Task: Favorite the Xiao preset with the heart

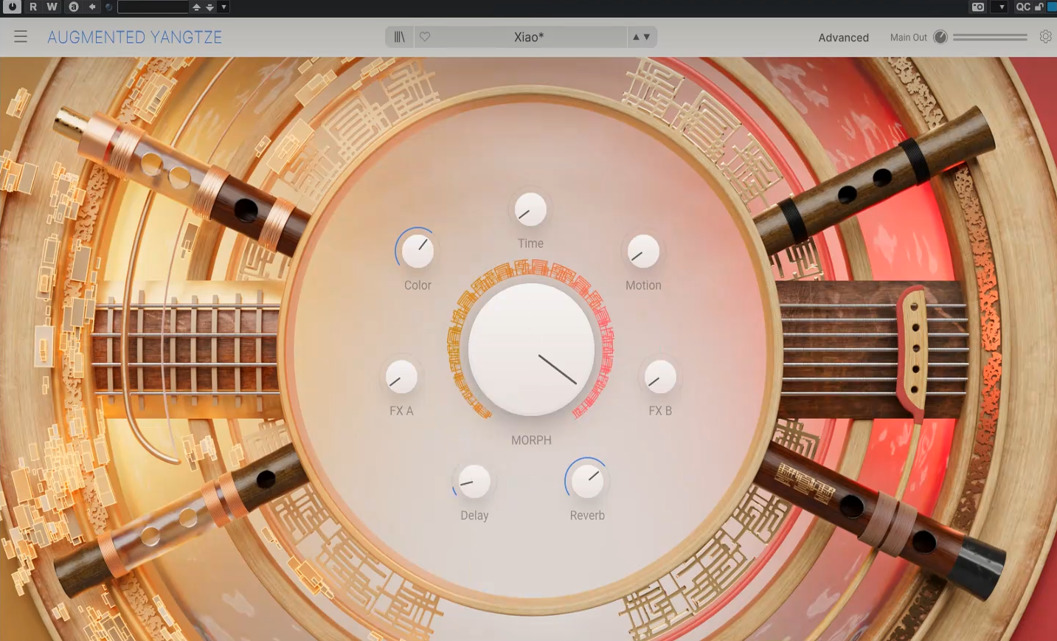Action: click(425, 37)
